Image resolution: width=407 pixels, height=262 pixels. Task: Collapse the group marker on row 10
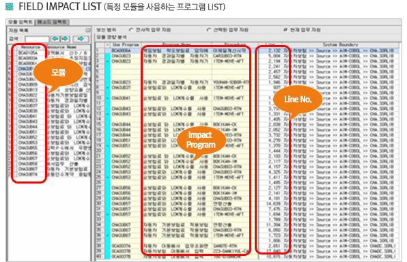click(108, 98)
